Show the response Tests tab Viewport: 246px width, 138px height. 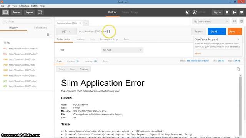coord(106,61)
